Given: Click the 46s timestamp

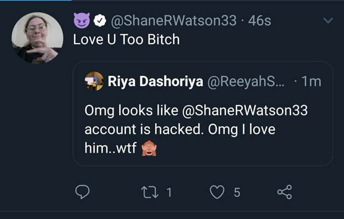Looking at the screenshot, I should pyautogui.click(x=260, y=20).
